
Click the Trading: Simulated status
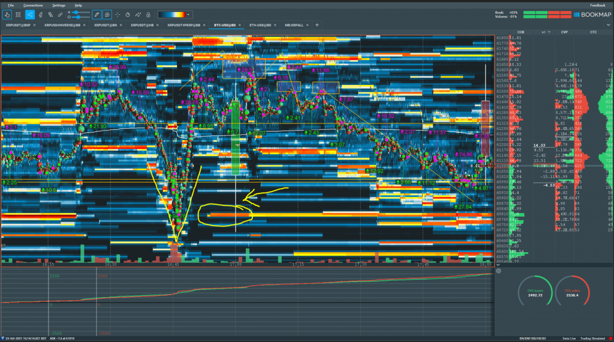click(592, 338)
